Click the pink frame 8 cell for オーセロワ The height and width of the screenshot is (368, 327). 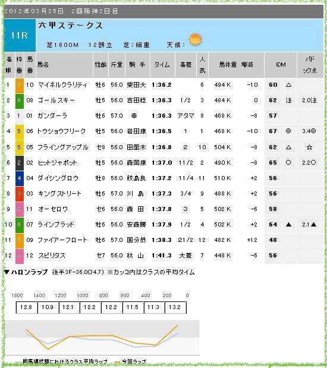pyautogui.click(x=20, y=209)
